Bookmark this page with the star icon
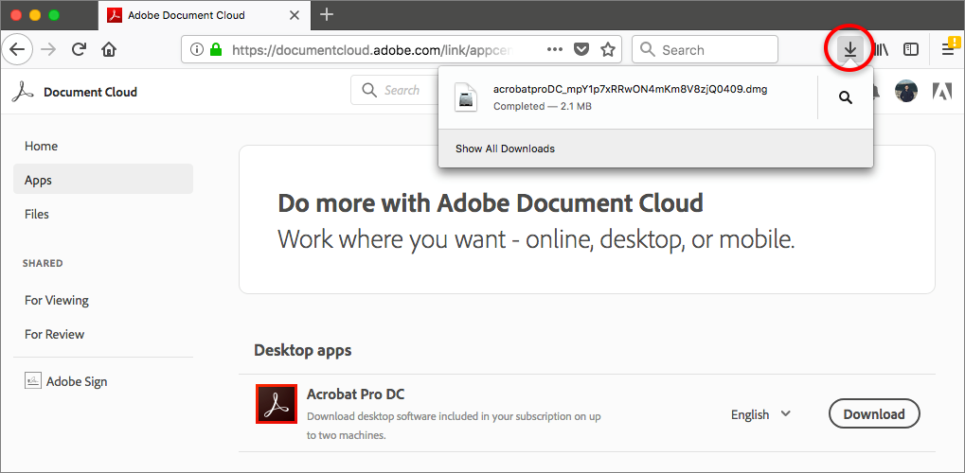Screen dimensions: 965x473 608,50
